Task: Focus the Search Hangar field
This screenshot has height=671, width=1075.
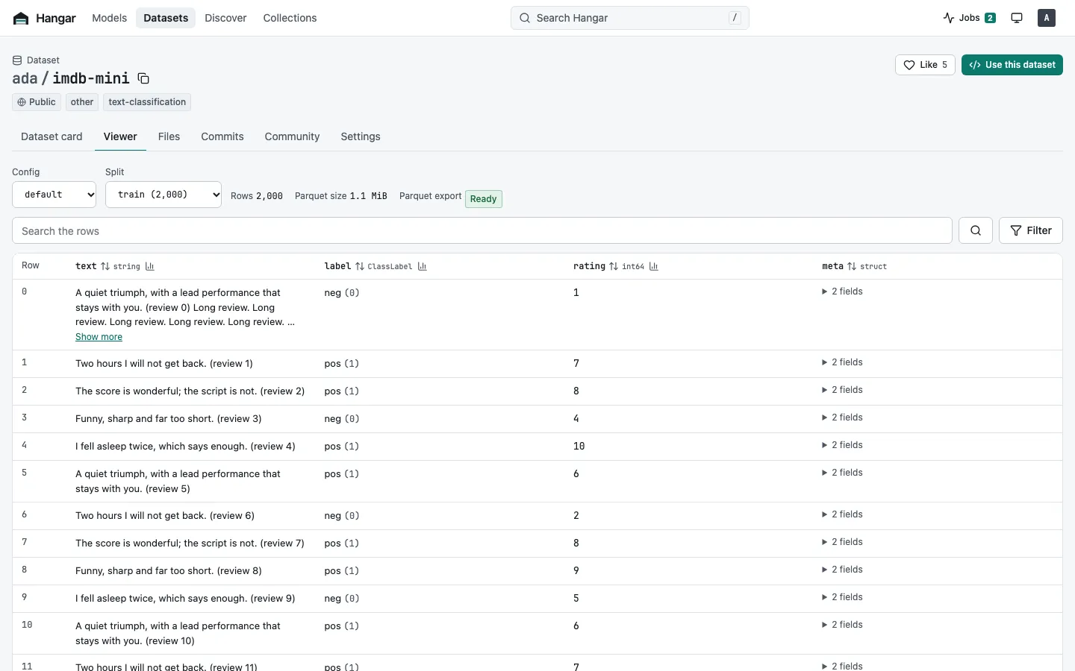Action: click(x=630, y=18)
